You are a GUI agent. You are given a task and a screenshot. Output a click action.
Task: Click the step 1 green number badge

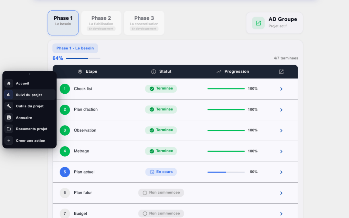[65, 89]
